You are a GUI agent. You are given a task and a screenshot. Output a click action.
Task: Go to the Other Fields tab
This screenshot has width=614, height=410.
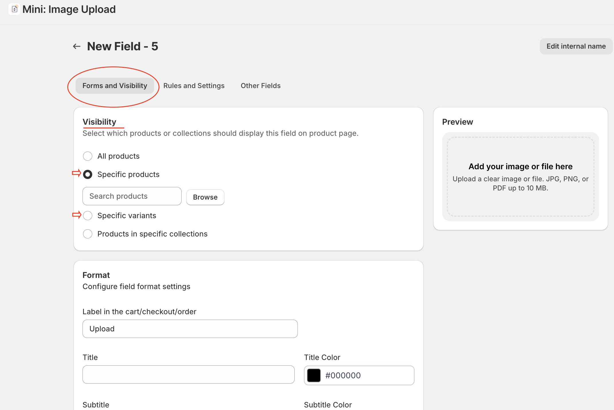[260, 86]
